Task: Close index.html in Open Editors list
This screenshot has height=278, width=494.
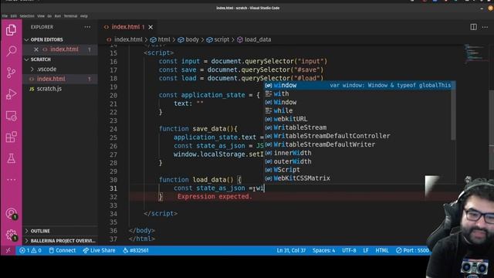Action: click(x=36, y=49)
